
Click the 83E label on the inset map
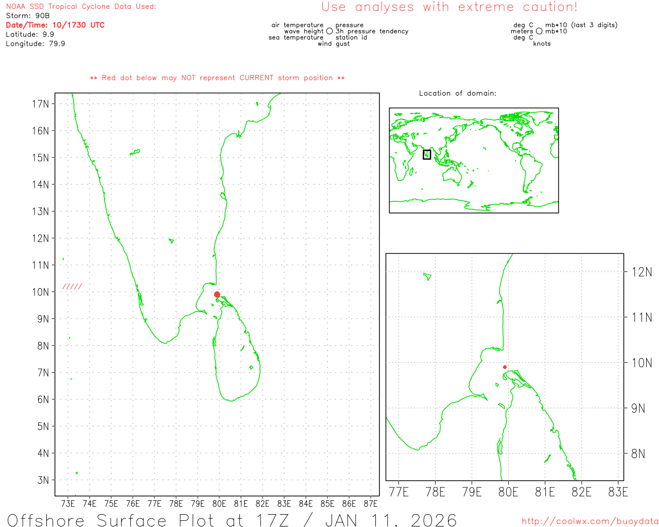618,492
